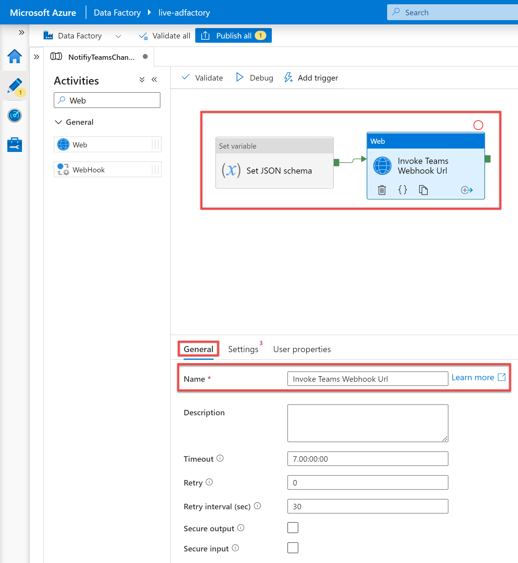518x563 pixels.
Task: Click delete trash icon on Web activity
Action: point(382,190)
